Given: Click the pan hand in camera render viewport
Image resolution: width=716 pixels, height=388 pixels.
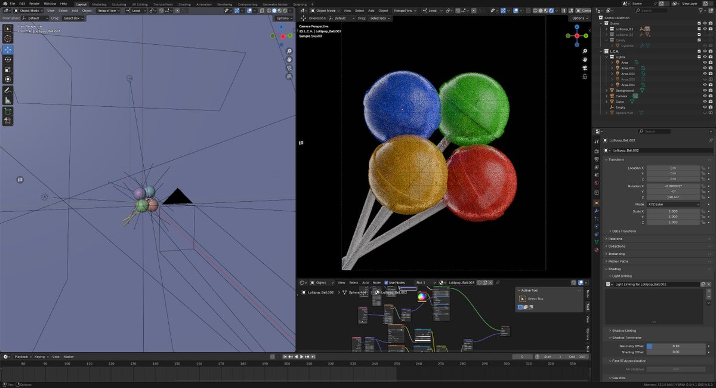Looking at the screenshot, I should (586, 60).
